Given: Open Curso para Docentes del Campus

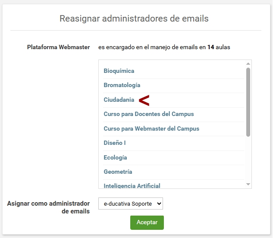Looking at the screenshot, I should (x=149, y=114).
